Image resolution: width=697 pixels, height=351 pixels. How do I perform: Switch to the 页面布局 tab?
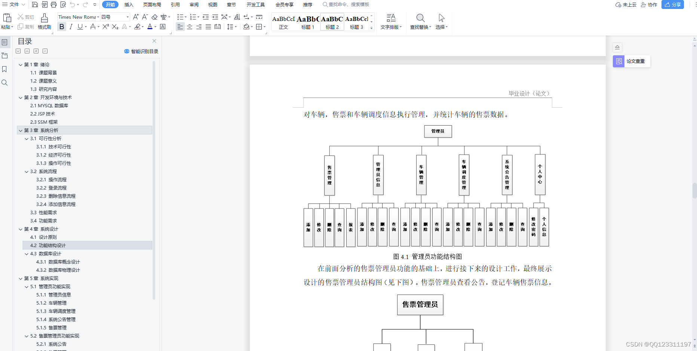tap(152, 4)
